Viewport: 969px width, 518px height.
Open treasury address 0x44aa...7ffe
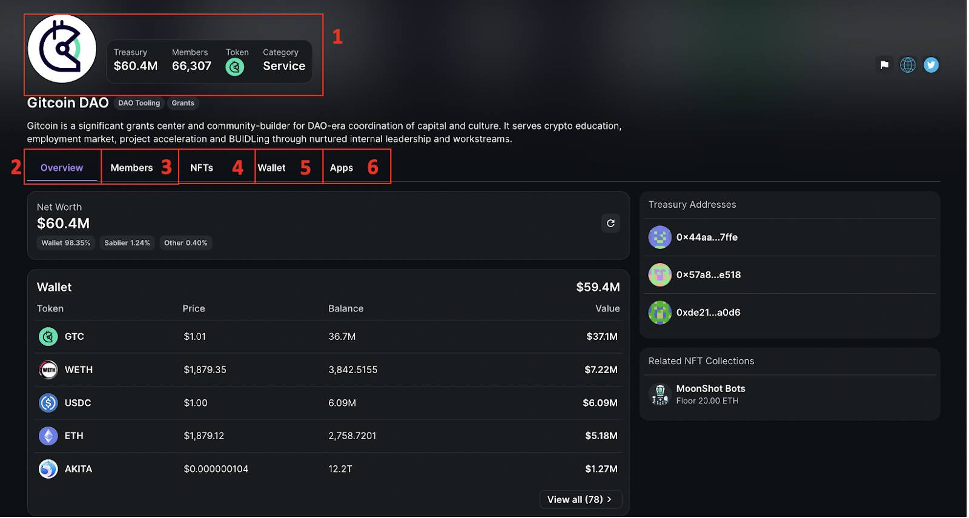click(707, 237)
